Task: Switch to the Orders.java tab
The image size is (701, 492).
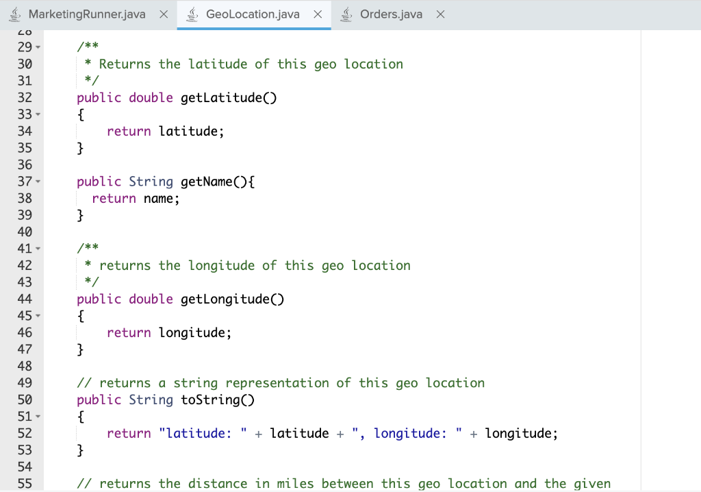Action: [x=391, y=14]
